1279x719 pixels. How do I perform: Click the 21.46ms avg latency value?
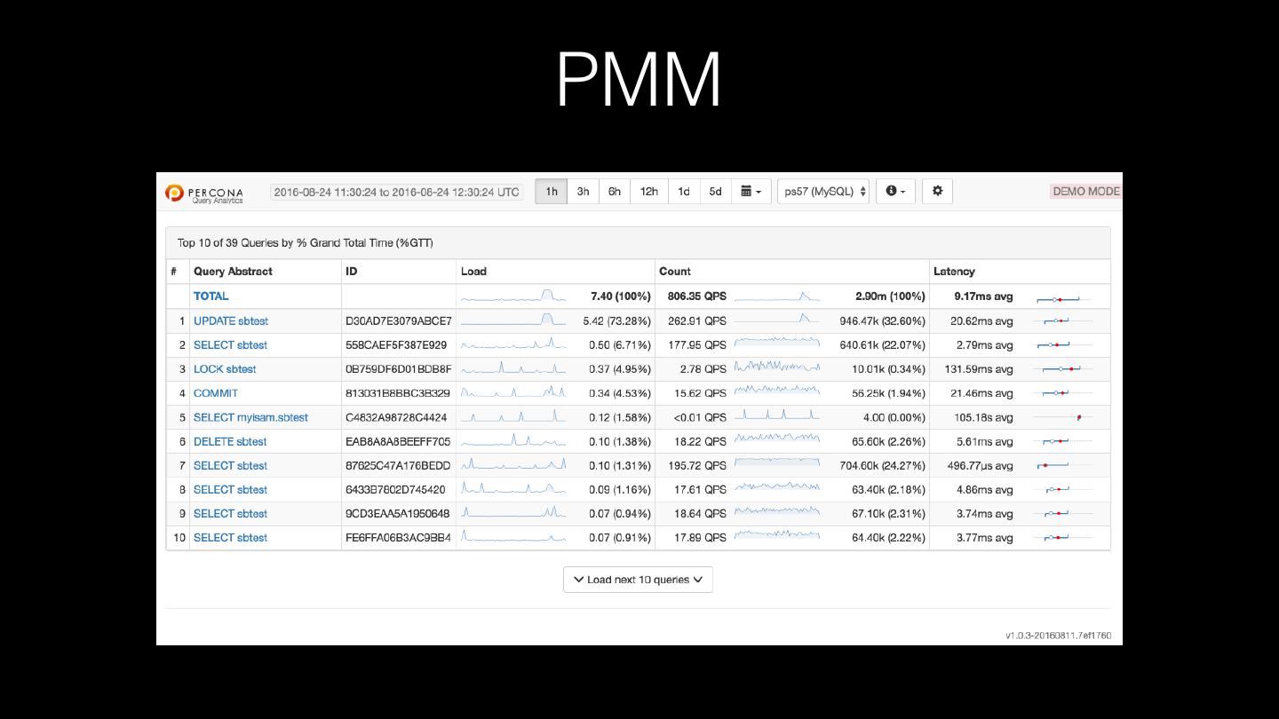(982, 392)
